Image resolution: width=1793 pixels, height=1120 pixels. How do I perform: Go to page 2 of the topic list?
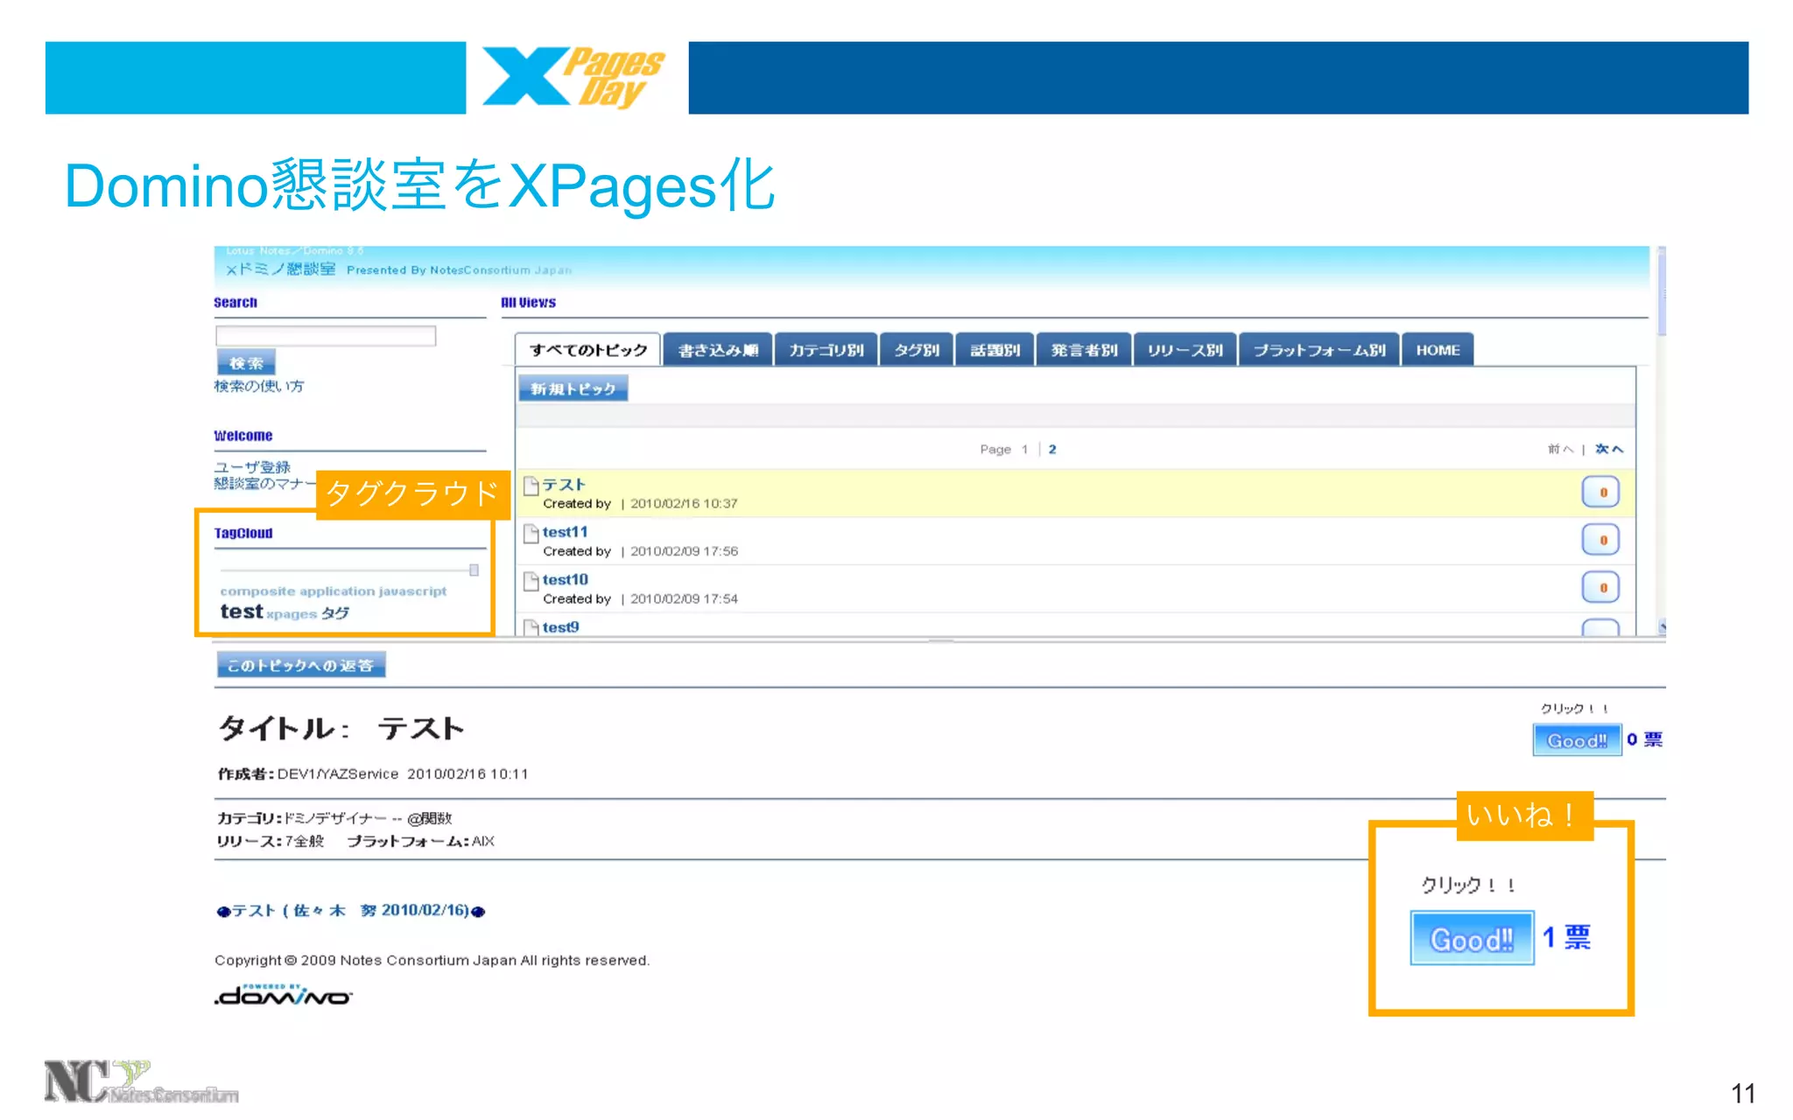click(x=1052, y=449)
